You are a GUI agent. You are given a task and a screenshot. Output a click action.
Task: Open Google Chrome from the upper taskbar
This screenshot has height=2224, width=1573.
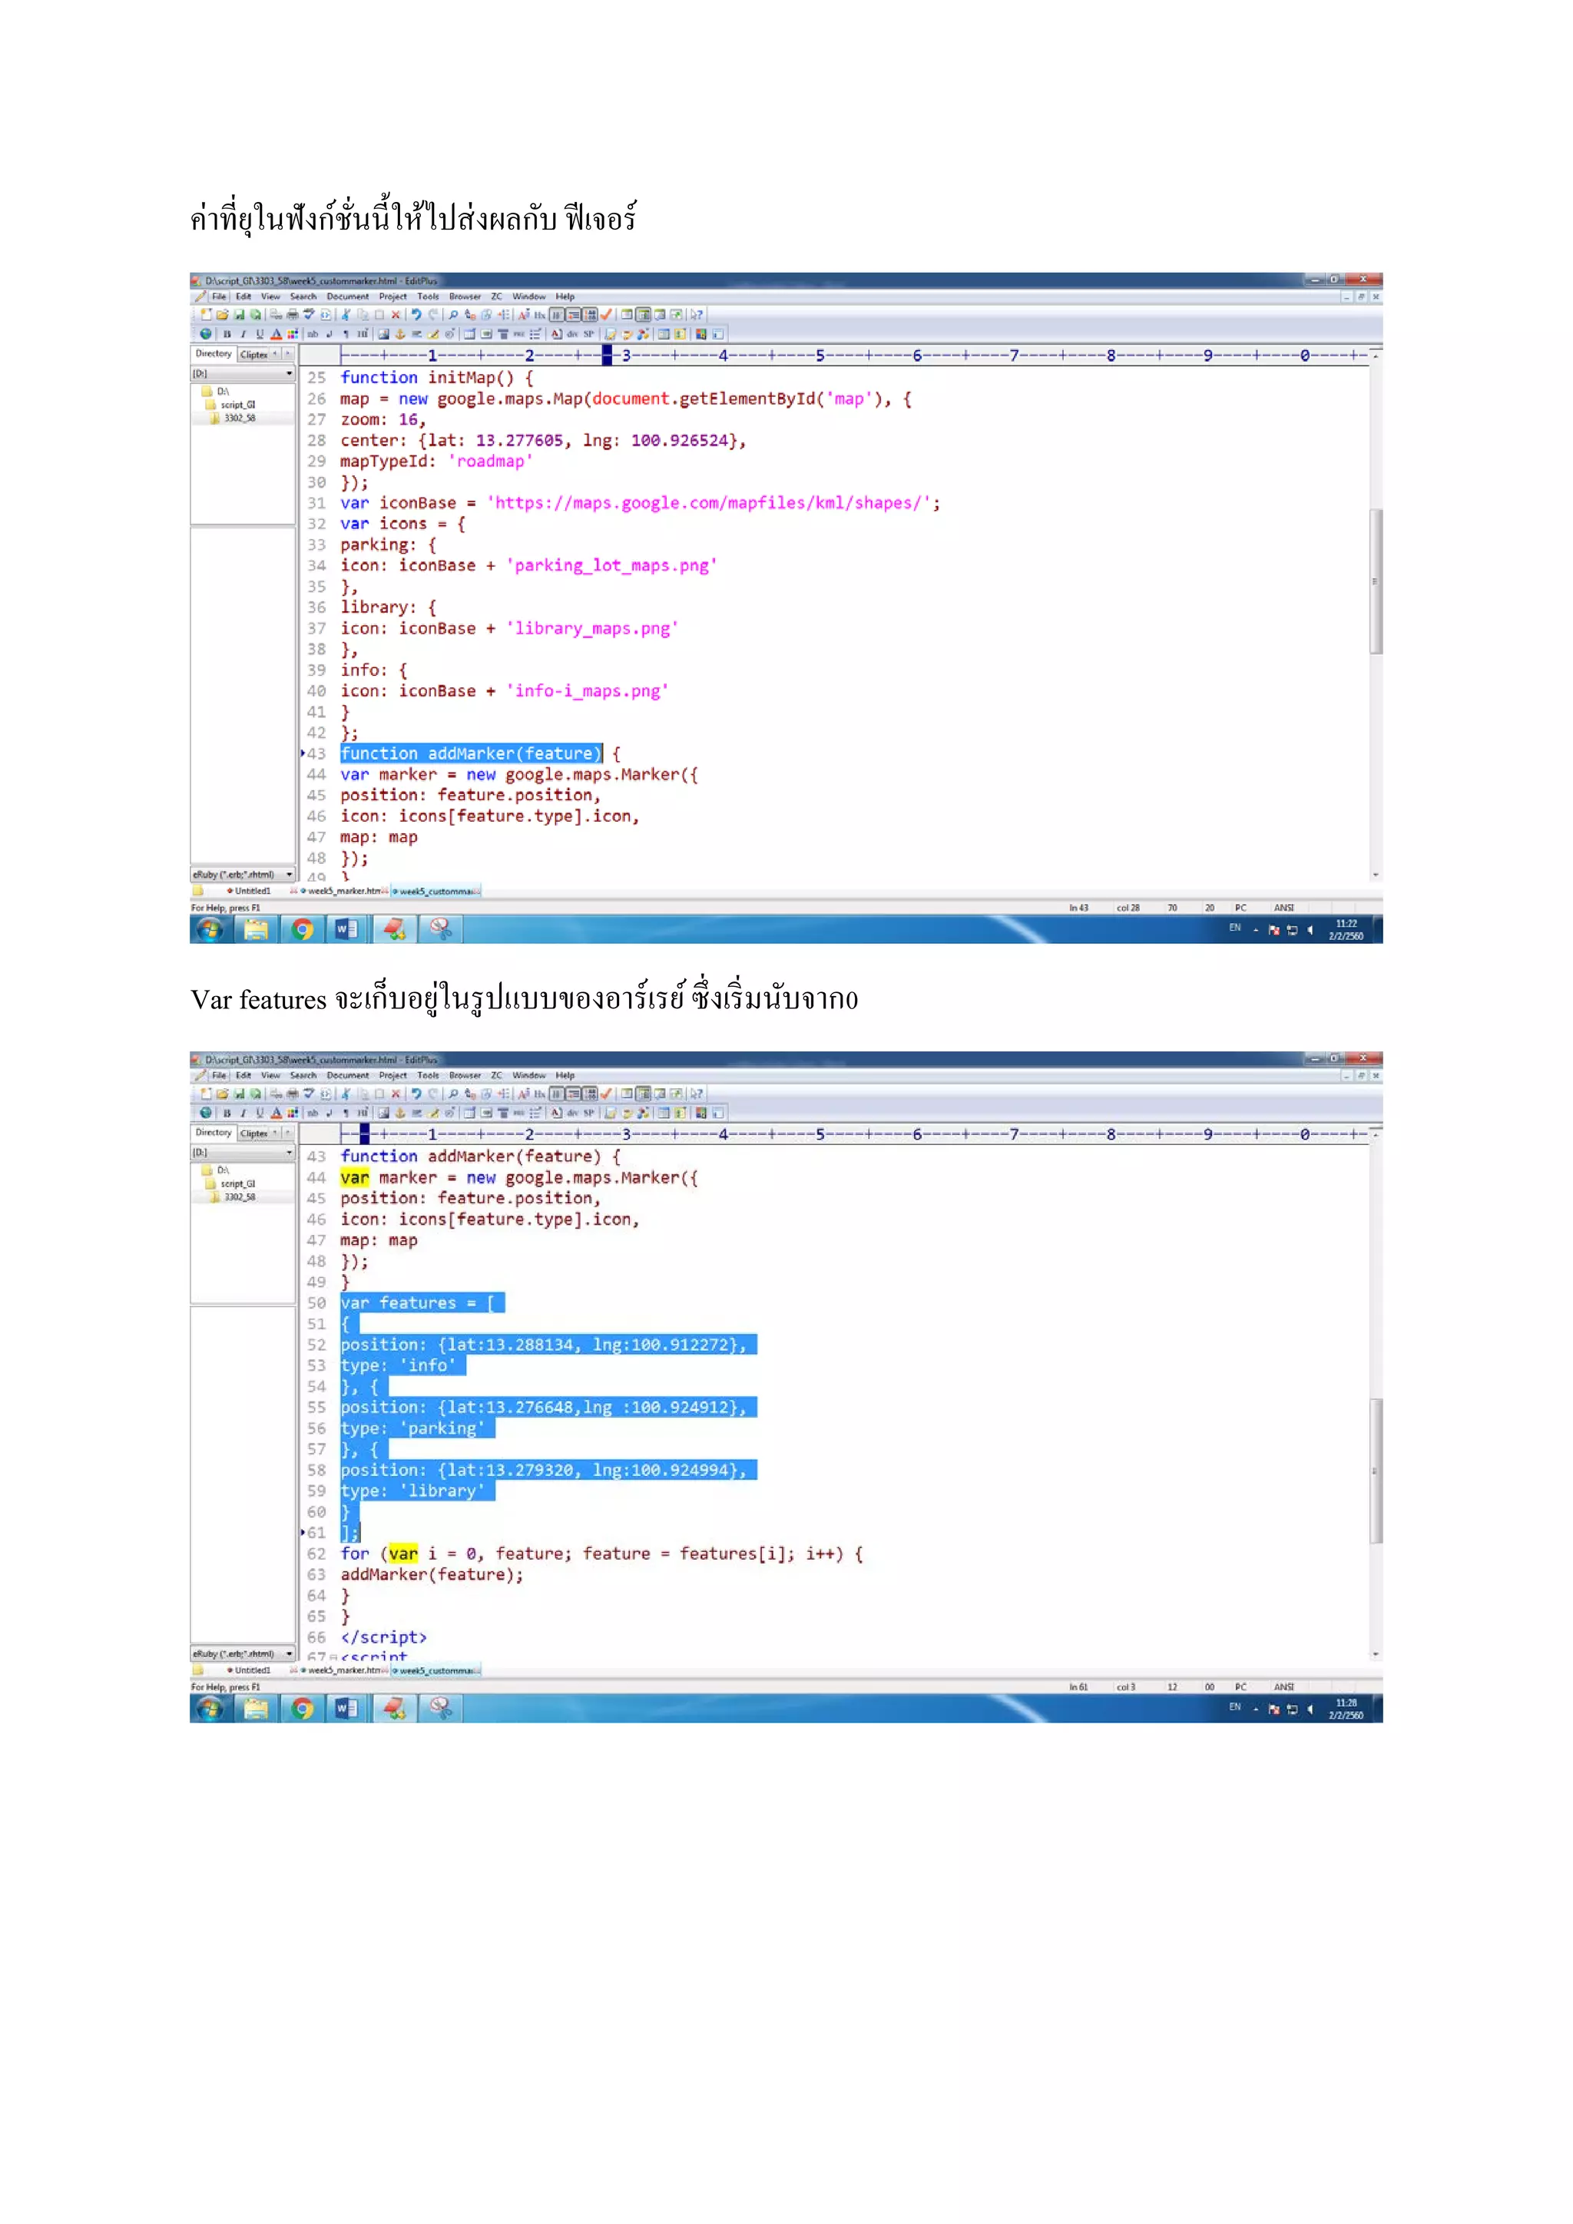pos(303,930)
